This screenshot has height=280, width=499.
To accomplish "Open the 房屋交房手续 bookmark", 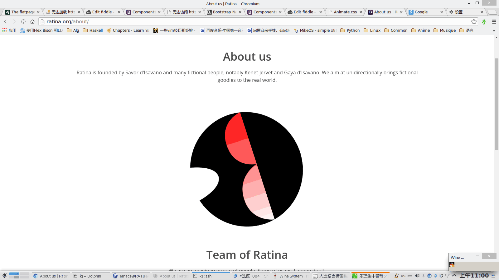I will 268,30.
